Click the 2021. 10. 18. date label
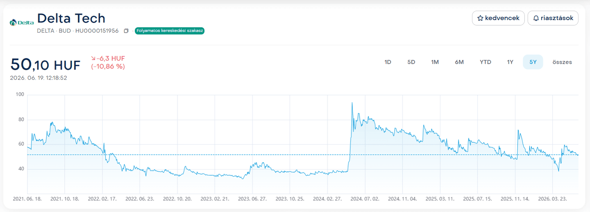The height and width of the screenshot is (212, 590). click(65, 199)
